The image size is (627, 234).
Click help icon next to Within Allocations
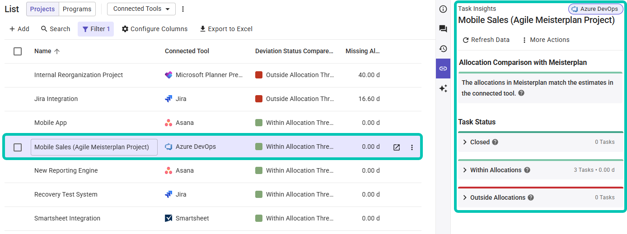click(527, 170)
